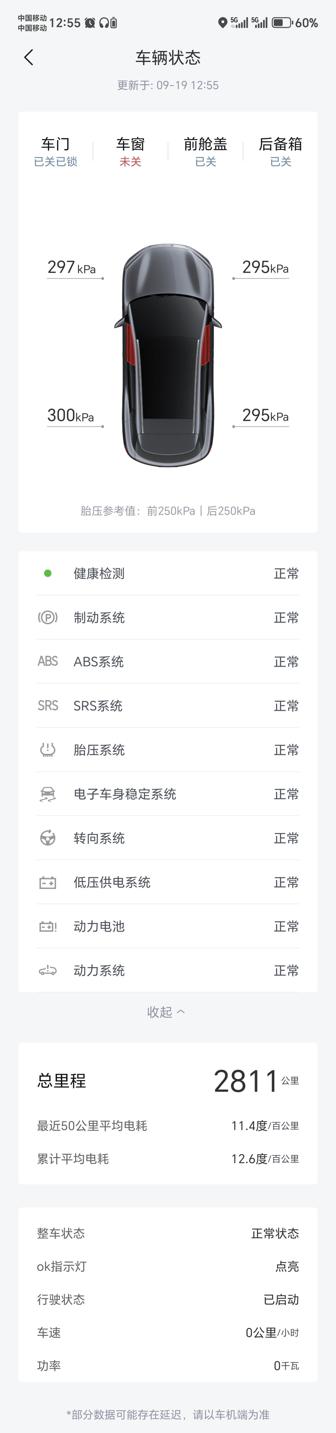
Task: Tap the low-voltage battery icon
Action: tap(48, 882)
